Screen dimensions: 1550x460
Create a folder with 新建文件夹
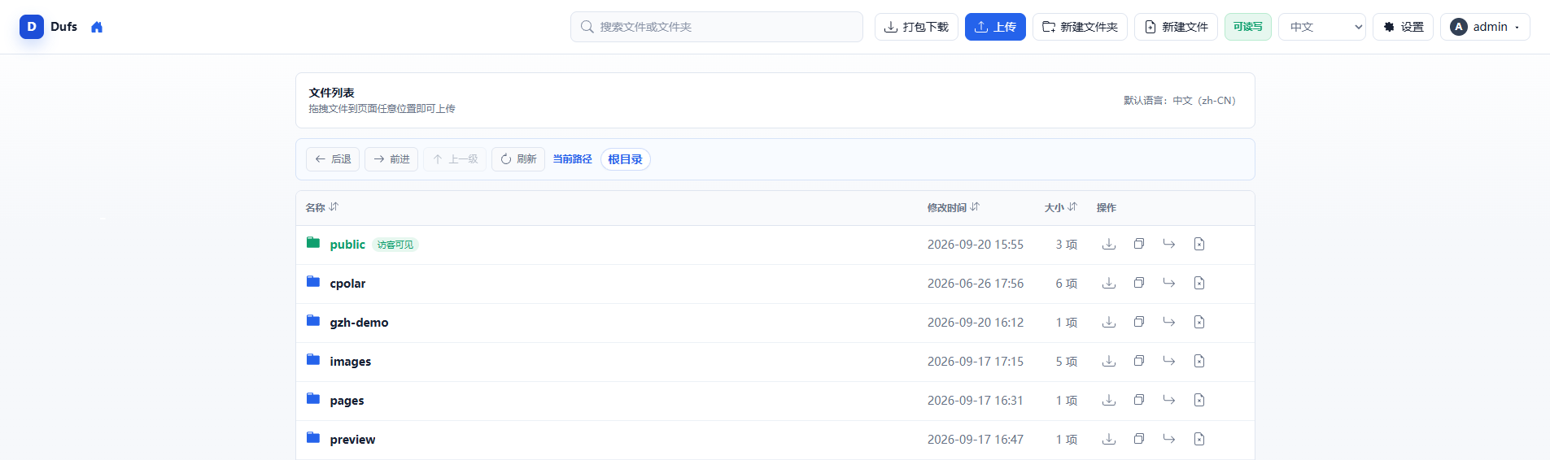point(1080,27)
